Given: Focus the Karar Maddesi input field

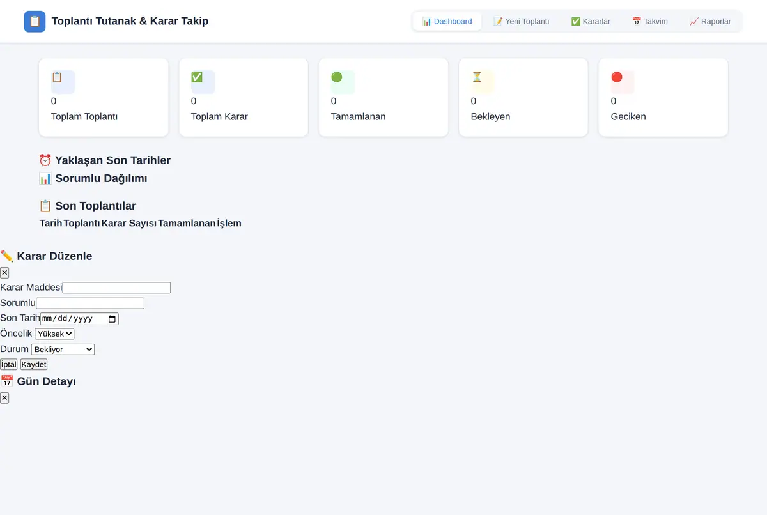Looking at the screenshot, I should pyautogui.click(x=116, y=288).
